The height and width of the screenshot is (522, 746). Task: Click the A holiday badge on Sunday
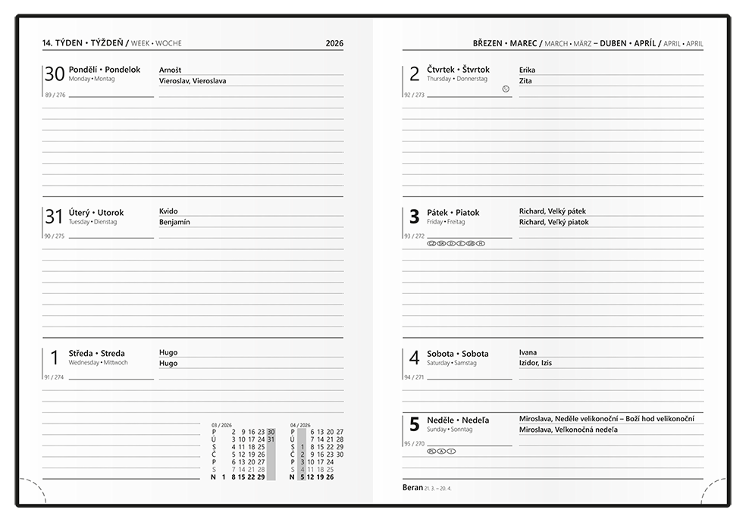tap(442, 452)
